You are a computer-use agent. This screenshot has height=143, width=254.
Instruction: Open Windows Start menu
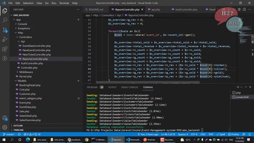[x=4, y=139]
